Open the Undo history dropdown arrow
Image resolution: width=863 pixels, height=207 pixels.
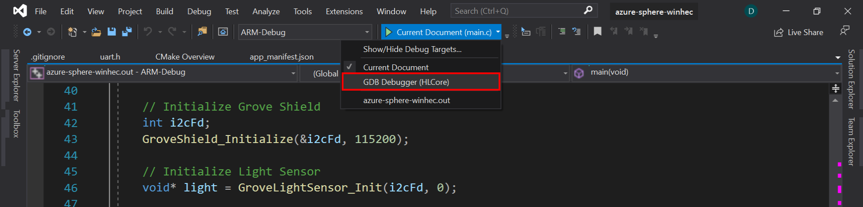[160, 32]
